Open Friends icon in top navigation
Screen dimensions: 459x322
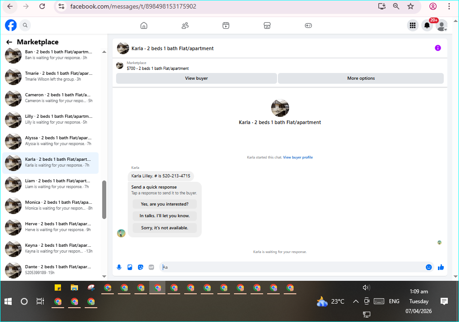(185, 26)
